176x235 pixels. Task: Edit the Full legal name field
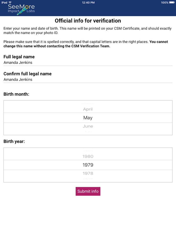pos(88,63)
